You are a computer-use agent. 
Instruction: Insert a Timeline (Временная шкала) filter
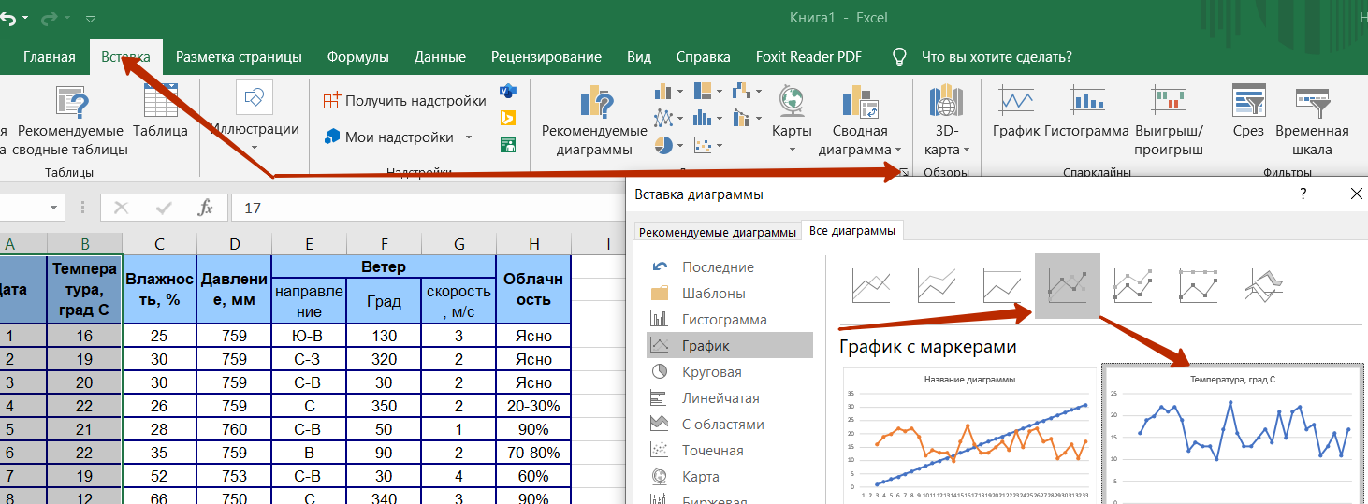[x=1312, y=122]
